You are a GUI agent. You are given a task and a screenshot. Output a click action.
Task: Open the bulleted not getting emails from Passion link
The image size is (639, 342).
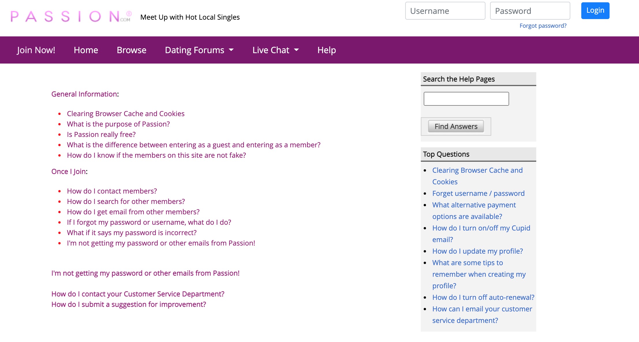161,243
